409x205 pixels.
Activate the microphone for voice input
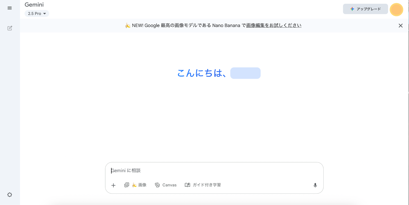click(x=315, y=185)
